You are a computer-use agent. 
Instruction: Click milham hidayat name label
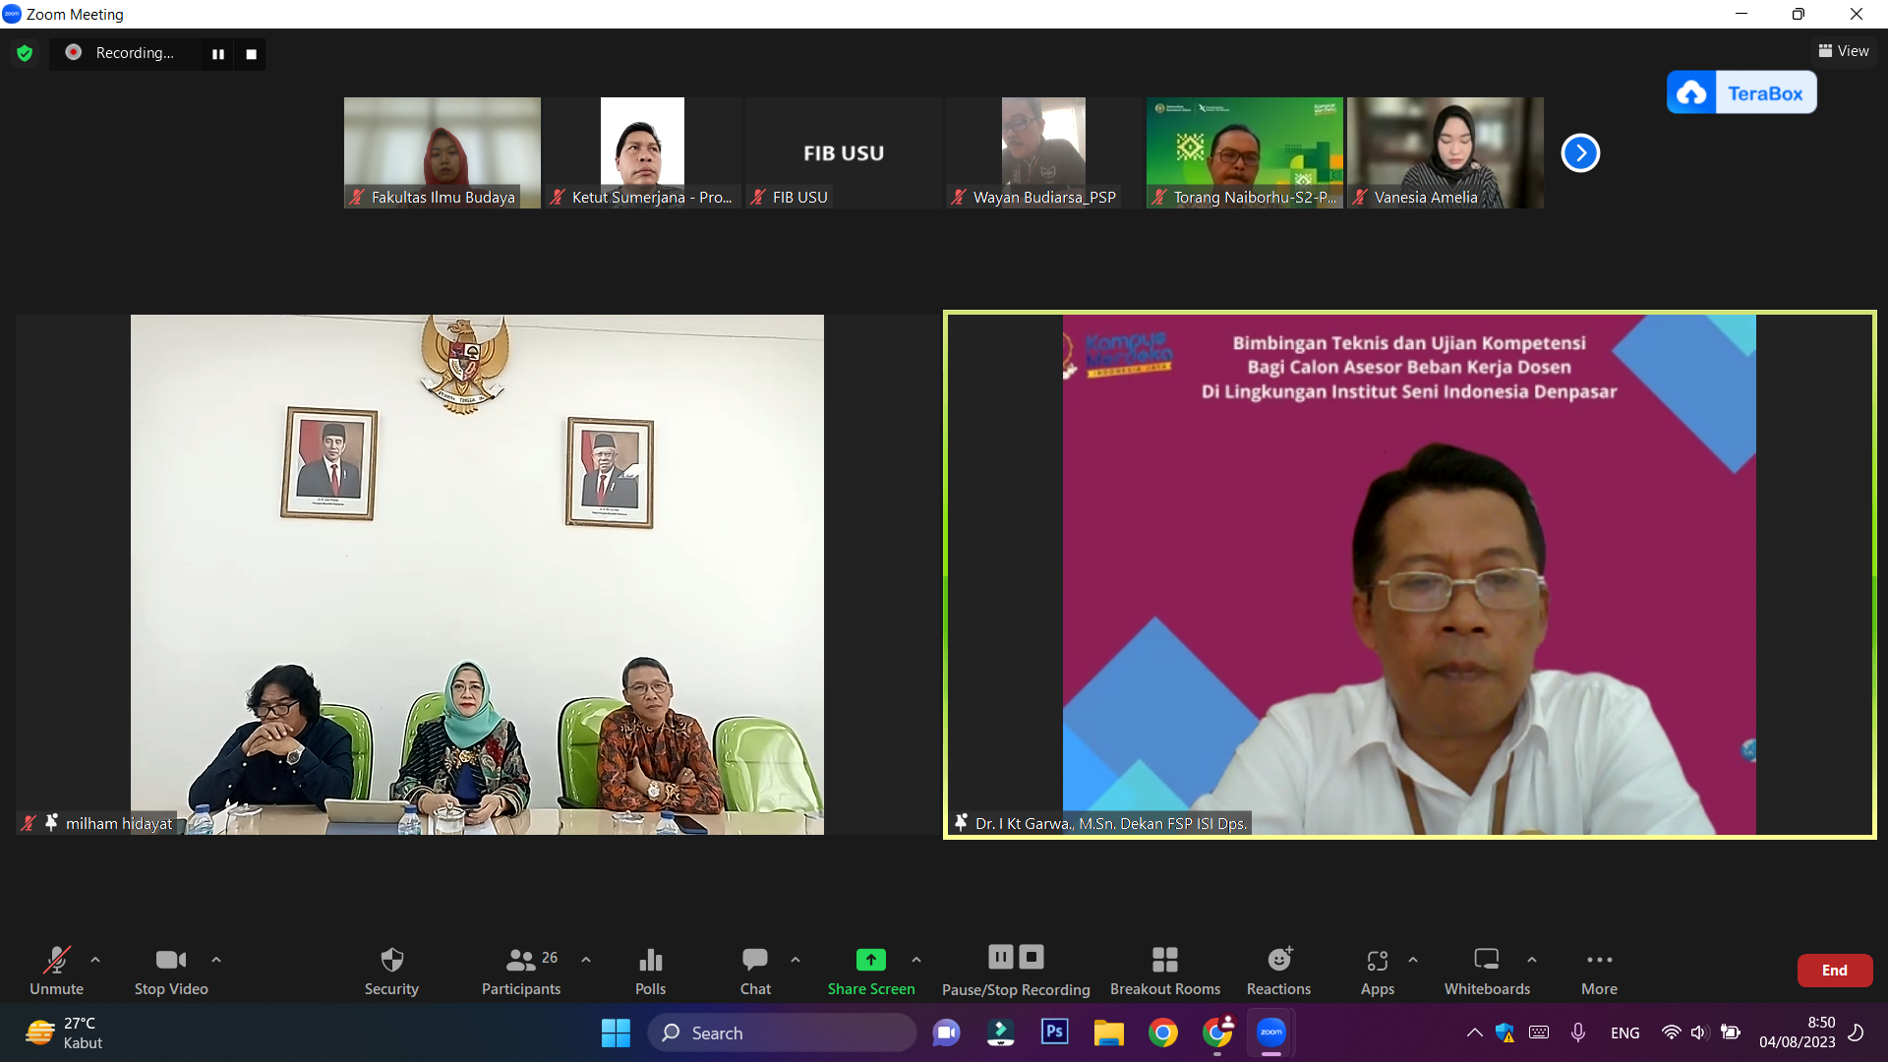click(119, 824)
